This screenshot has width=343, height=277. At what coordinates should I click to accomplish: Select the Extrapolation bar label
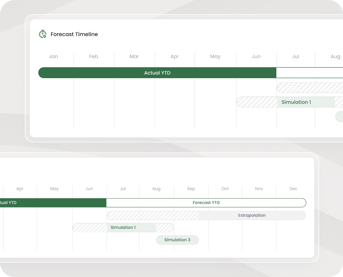(252, 215)
